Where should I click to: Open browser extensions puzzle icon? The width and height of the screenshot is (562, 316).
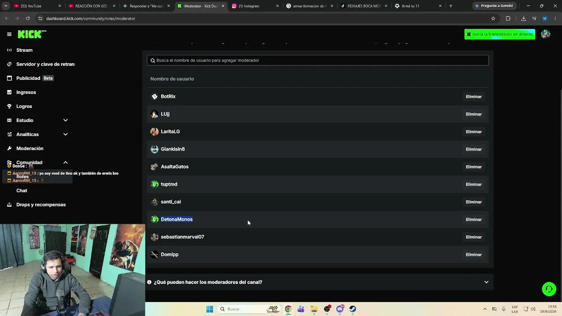[508, 18]
